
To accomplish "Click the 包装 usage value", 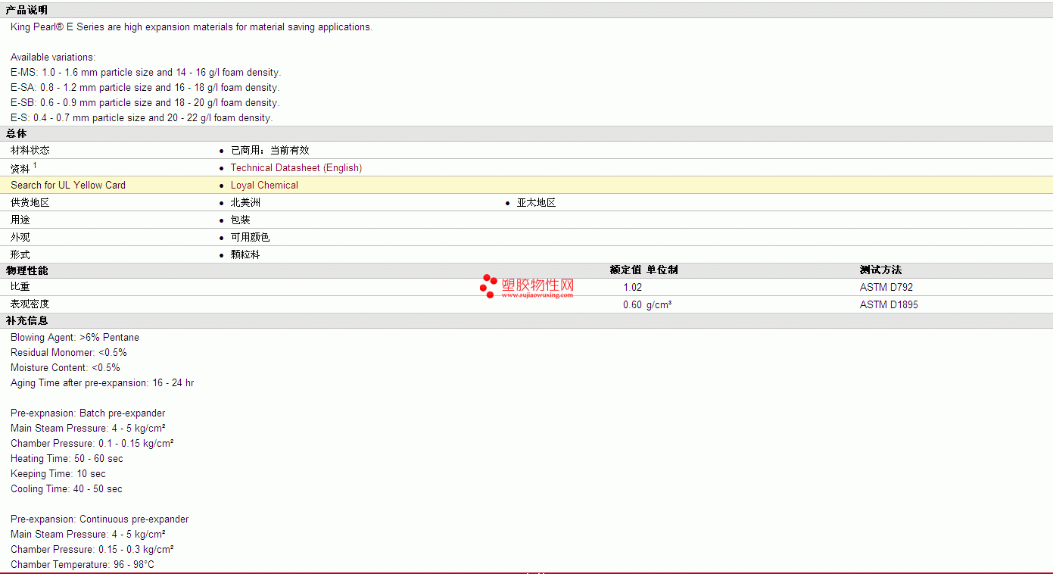I will (240, 220).
